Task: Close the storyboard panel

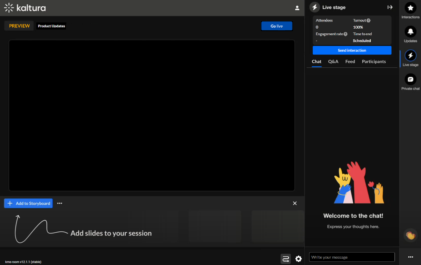Action: [295, 203]
